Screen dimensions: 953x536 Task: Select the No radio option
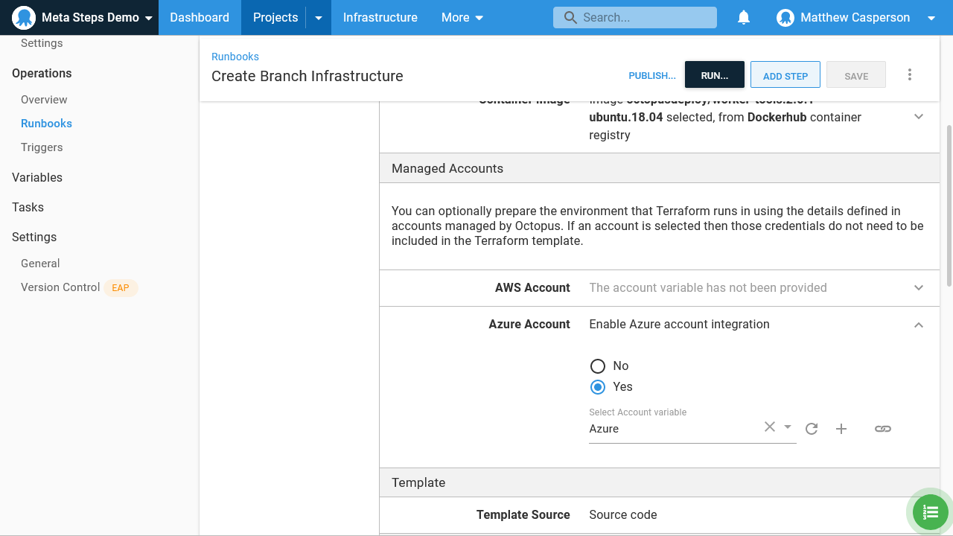(x=597, y=366)
